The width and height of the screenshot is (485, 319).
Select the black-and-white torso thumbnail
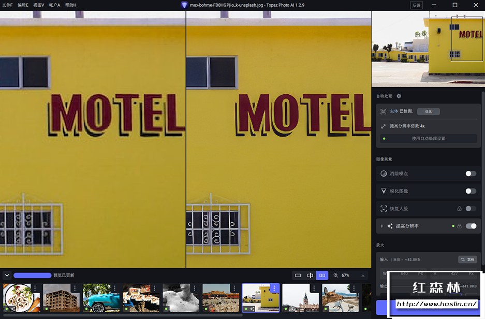(x=181, y=298)
